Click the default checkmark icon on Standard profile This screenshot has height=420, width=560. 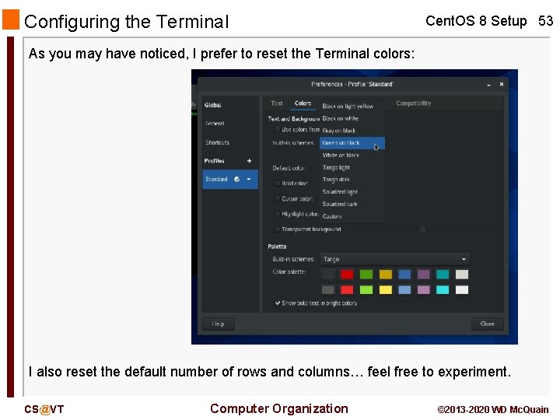236,179
